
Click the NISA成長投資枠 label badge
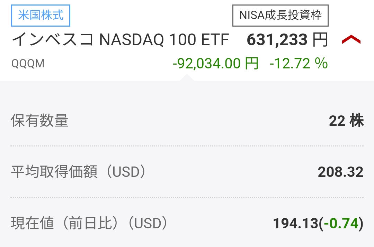point(280,16)
